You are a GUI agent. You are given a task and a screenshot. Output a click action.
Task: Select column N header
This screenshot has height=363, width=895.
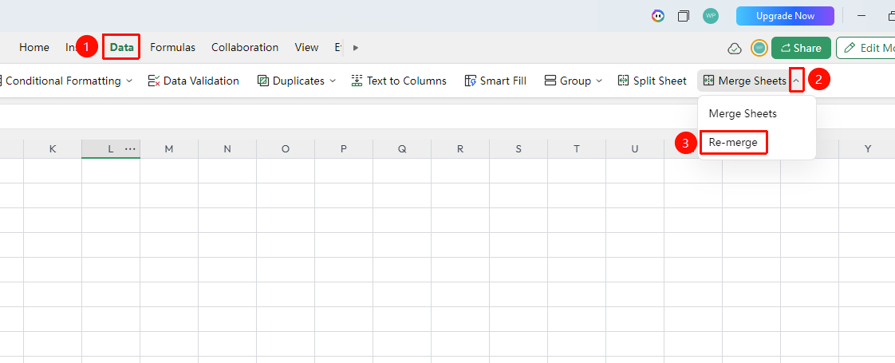pyautogui.click(x=227, y=149)
